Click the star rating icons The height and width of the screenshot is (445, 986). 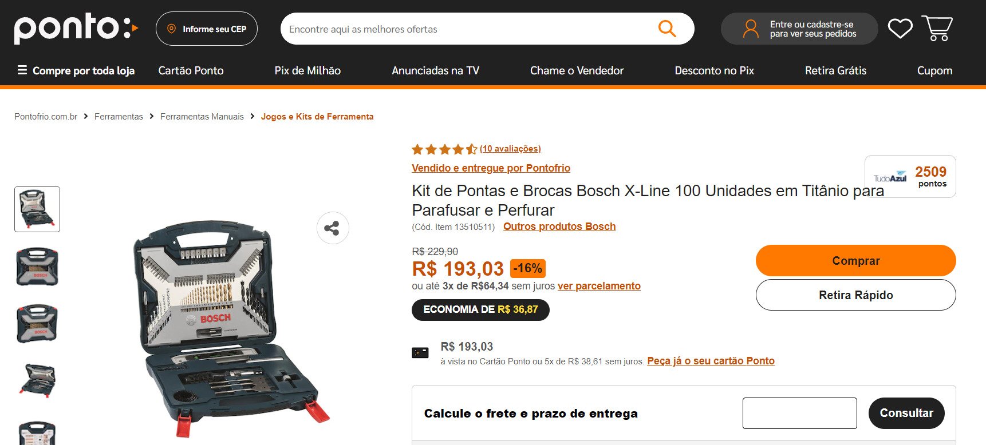[x=444, y=149]
